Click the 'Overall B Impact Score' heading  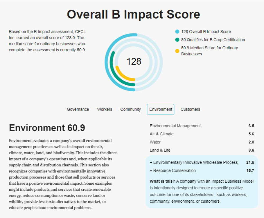pos(134,14)
